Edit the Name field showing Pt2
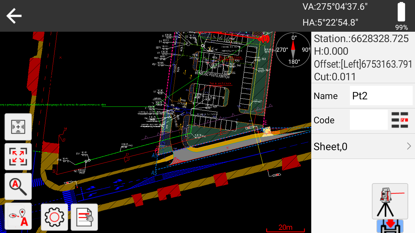Viewport: 415px width, 233px height. point(381,96)
